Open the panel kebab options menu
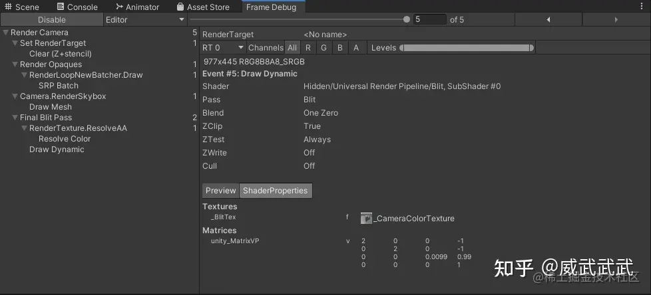651x295 pixels. (642, 7)
